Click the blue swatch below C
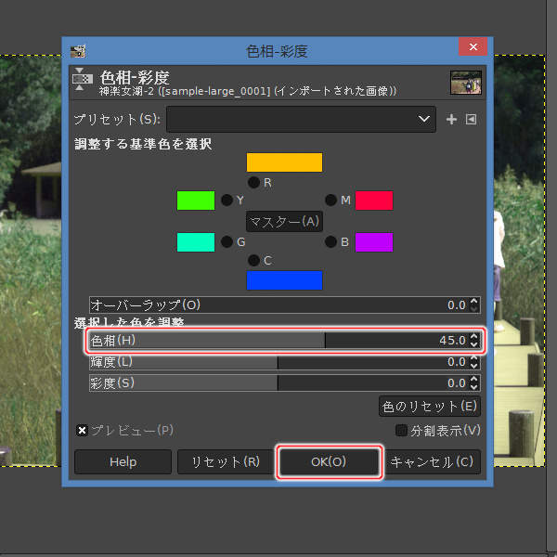Screen dimensions: 557x557 coord(284,280)
